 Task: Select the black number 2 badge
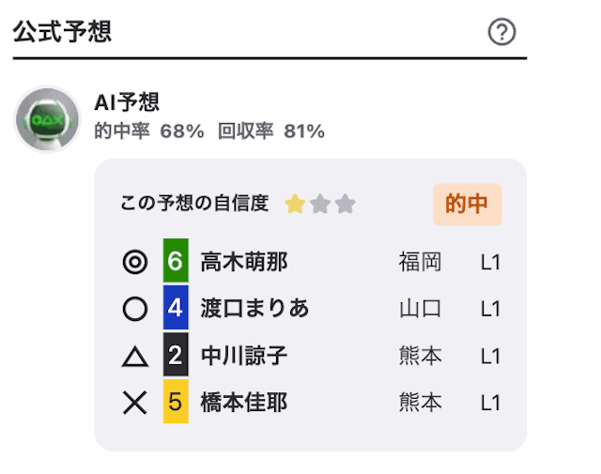(x=176, y=355)
